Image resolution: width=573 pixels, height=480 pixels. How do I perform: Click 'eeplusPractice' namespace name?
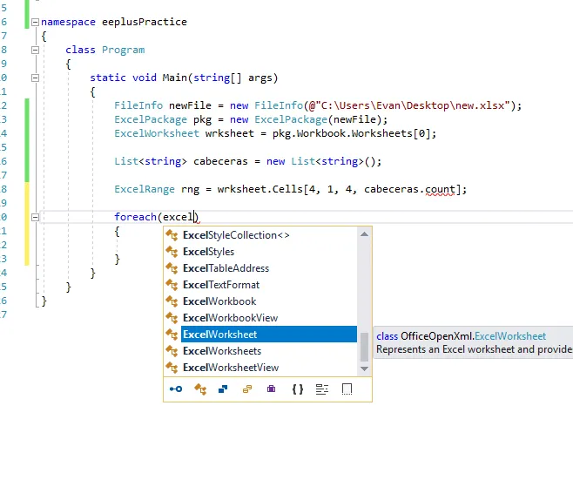point(145,22)
